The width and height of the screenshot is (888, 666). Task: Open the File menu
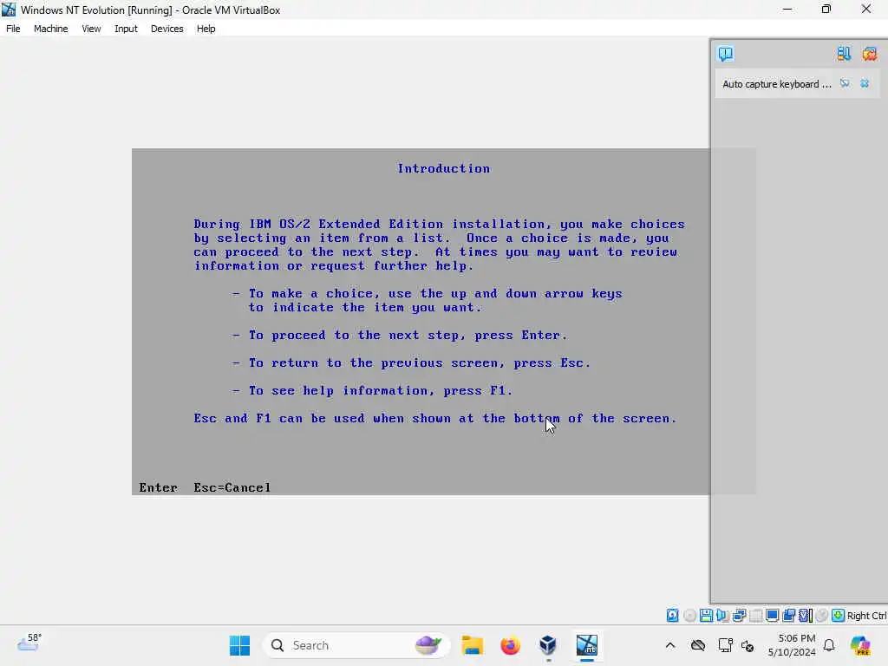[13, 29]
